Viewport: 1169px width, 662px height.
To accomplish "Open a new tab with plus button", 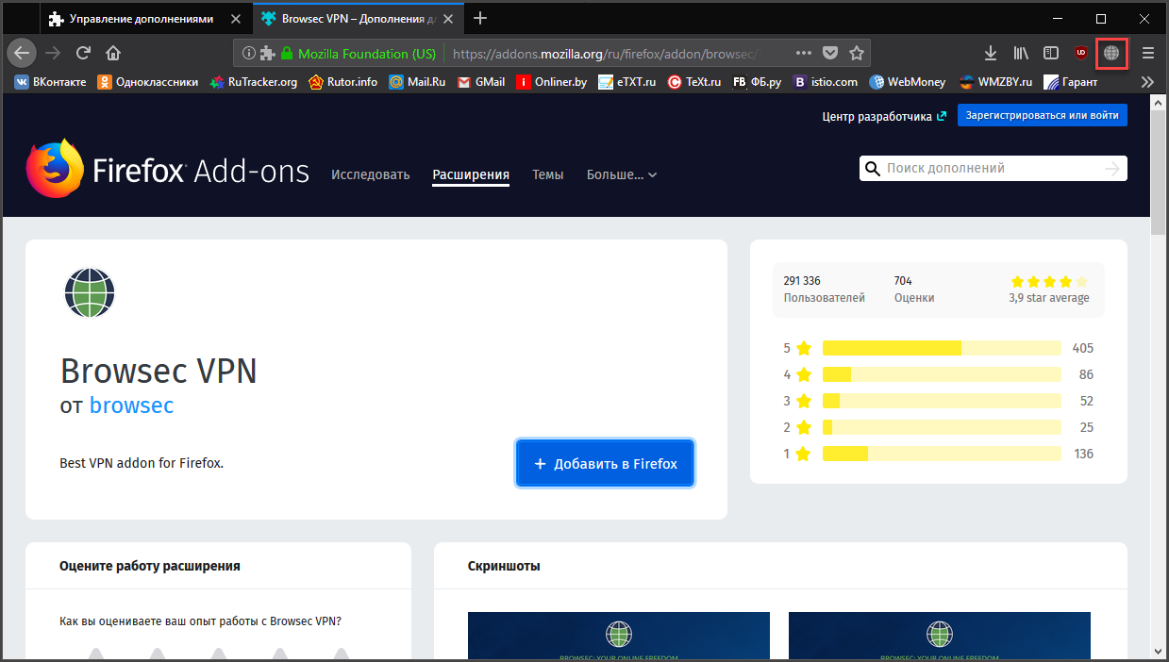I will pos(480,19).
